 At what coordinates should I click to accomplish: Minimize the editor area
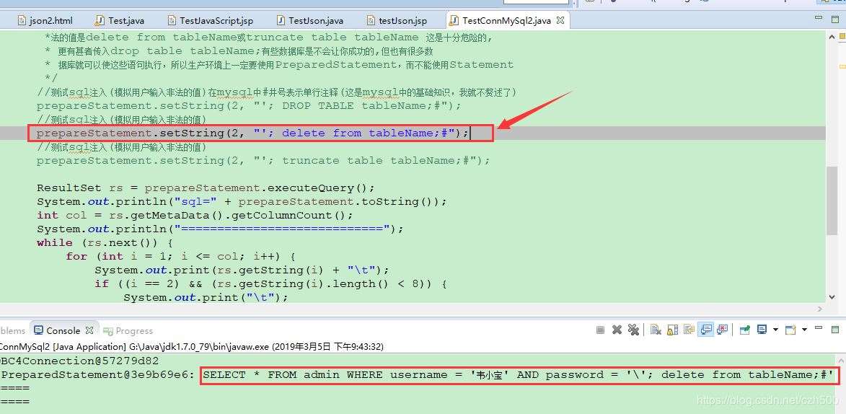820,18
